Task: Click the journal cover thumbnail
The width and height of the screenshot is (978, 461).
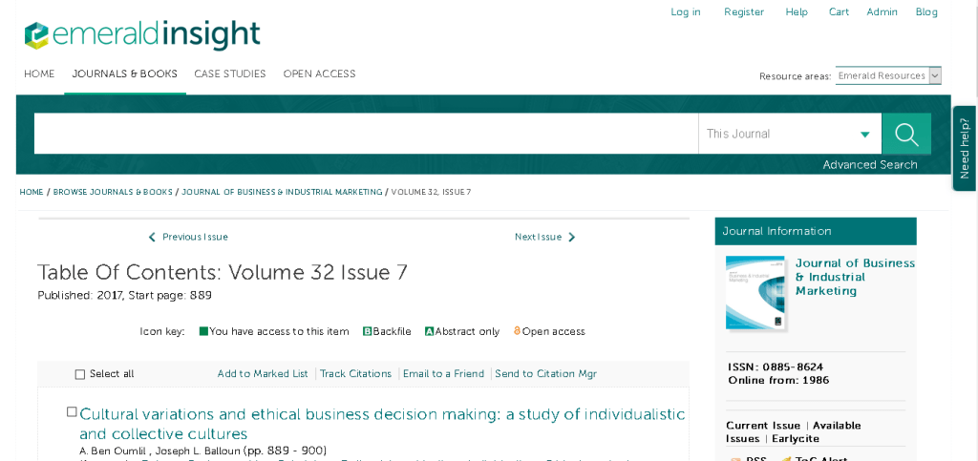Action: [755, 292]
